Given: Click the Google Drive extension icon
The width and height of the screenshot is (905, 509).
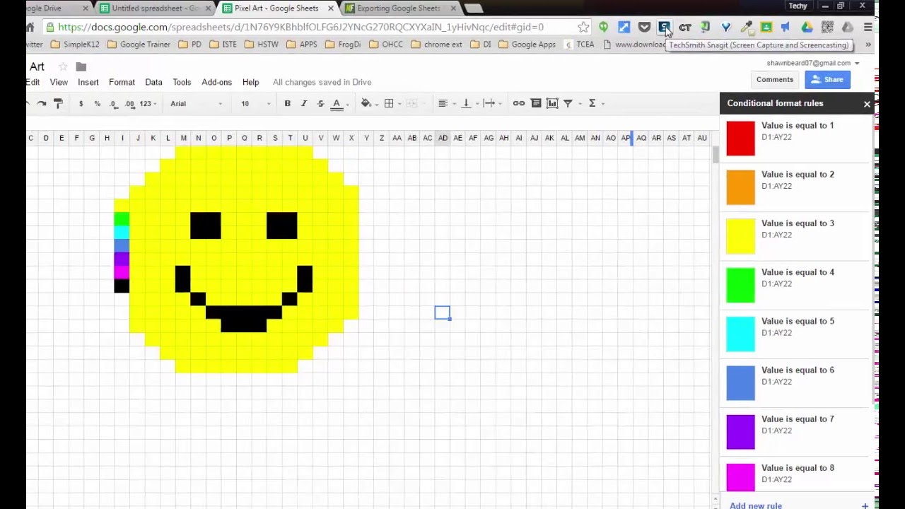Looking at the screenshot, I should [807, 27].
